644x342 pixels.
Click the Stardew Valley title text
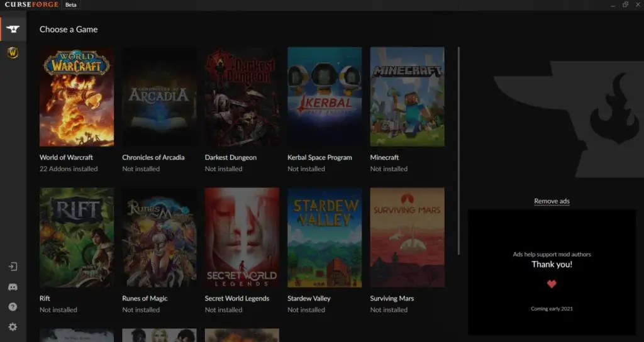[309, 298]
